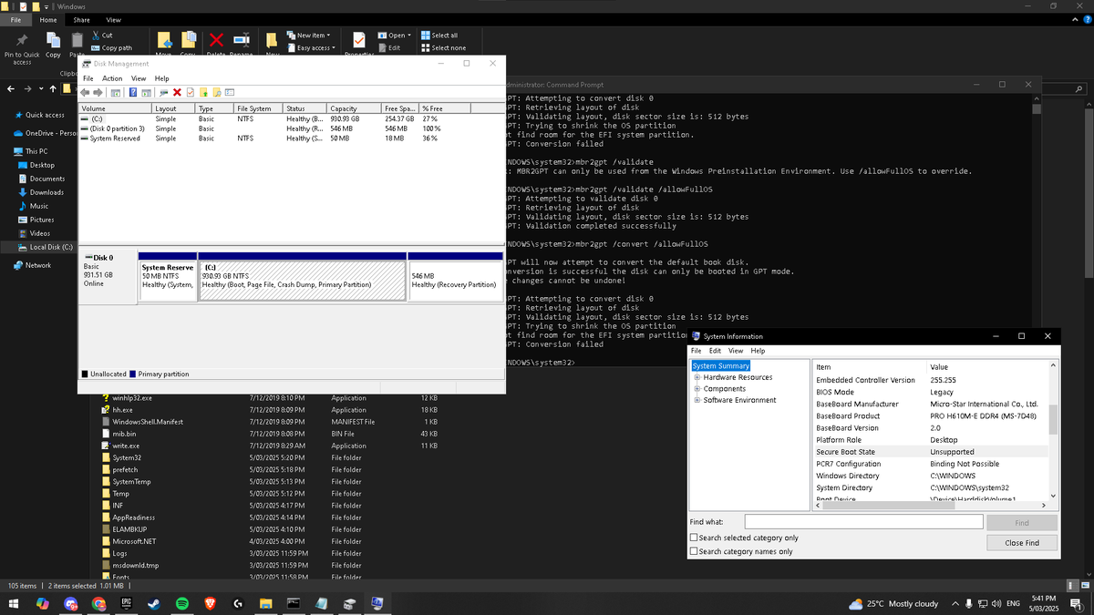Click Find button in System Information

click(1022, 523)
